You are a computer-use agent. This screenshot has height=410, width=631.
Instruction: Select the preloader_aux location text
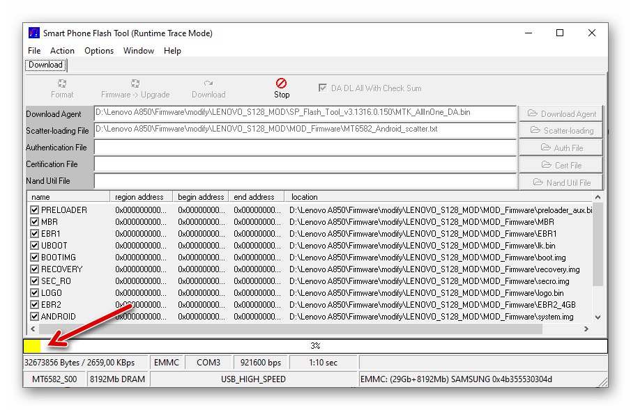(x=441, y=210)
